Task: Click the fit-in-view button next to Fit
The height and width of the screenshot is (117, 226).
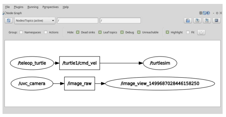Action: coord(201,32)
